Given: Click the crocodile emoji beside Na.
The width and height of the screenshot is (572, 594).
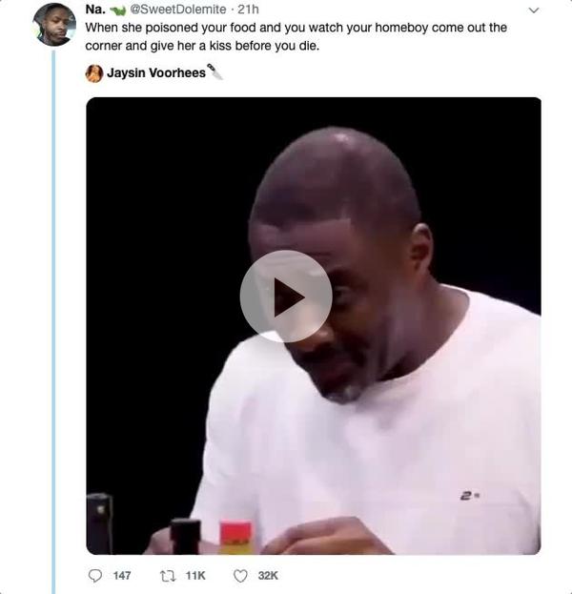Looking at the screenshot, I should 117,10.
